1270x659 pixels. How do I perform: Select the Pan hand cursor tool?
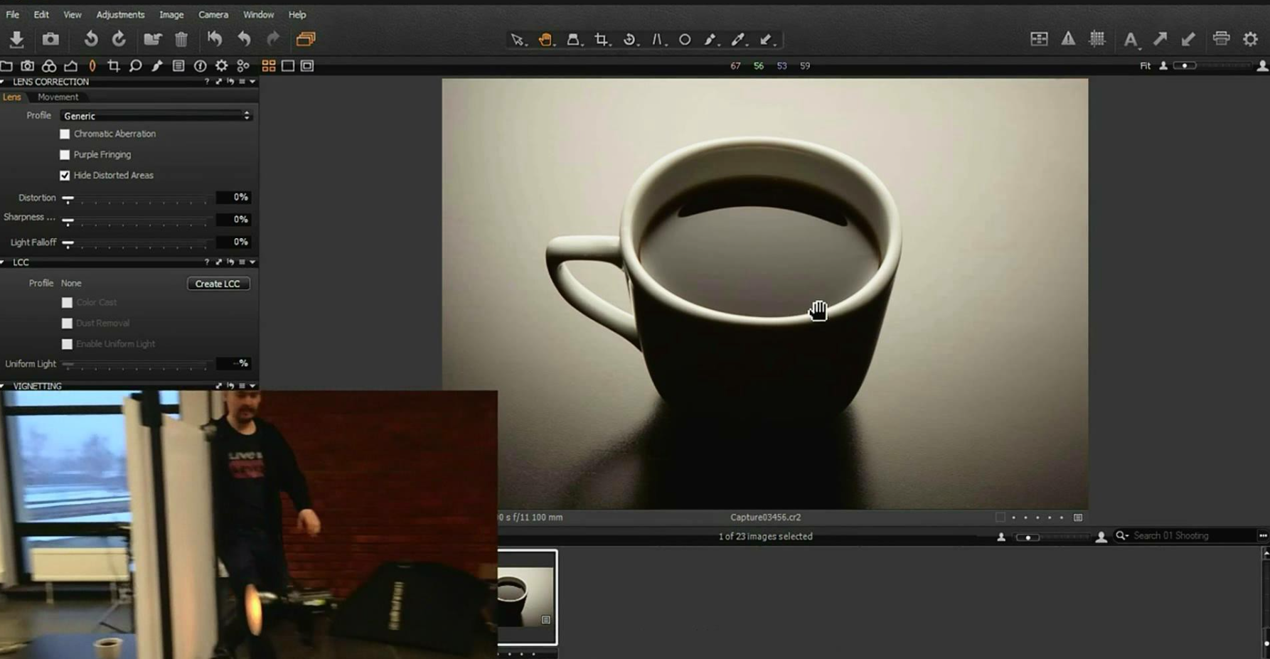545,40
